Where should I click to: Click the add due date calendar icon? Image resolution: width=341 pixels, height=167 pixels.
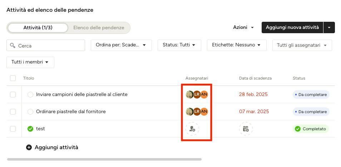(x=246, y=129)
